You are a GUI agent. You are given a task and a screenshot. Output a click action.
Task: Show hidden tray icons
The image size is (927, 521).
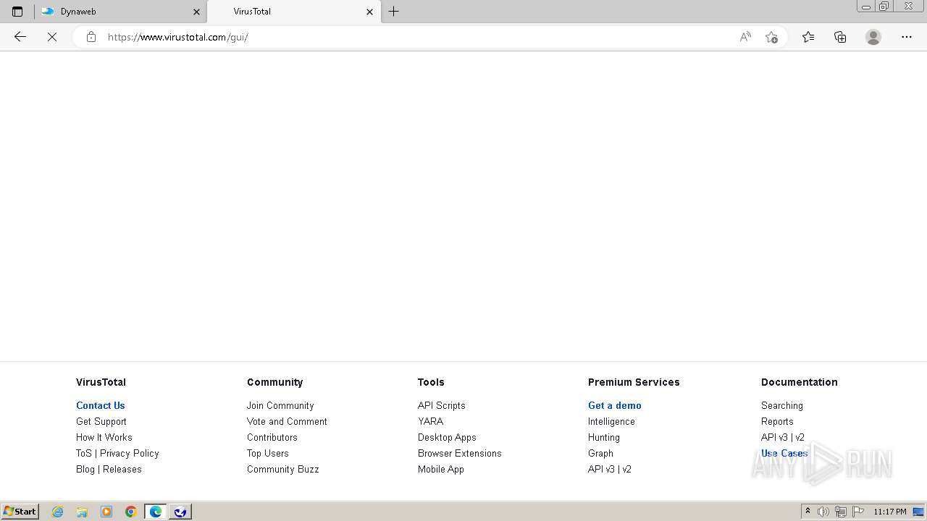click(808, 511)
